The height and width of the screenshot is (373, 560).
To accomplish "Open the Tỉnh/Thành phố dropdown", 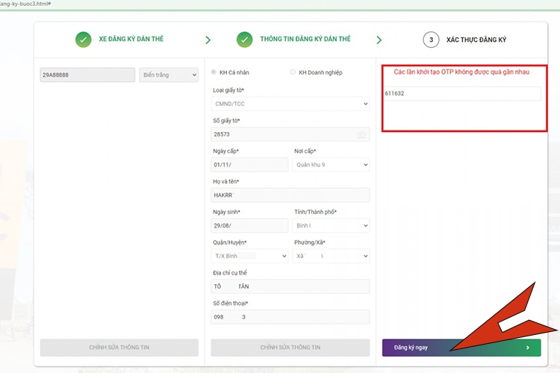I will [331, 225].
